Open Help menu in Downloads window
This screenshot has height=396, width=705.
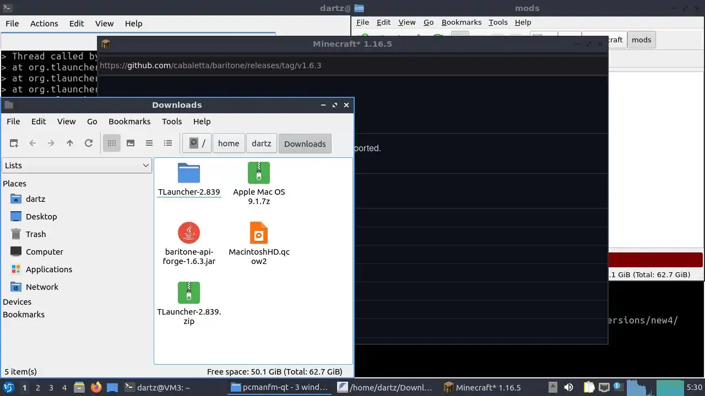point(202,122)
